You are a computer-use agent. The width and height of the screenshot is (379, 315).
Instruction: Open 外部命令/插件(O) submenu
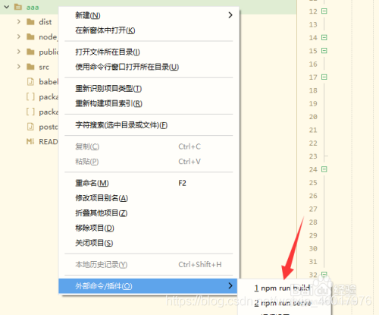pos(148,286)
